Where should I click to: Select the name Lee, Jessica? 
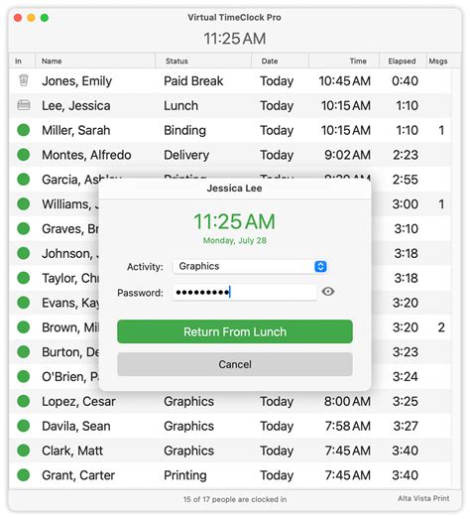point(75,105)
